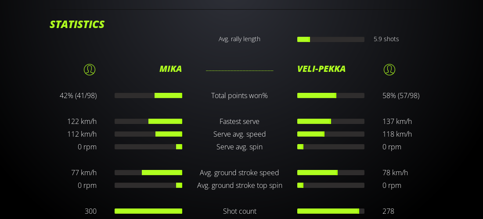Click Mika's player avatar icon
The height and width of the screenshot is (219, 483).
click(x=90, y=69)
